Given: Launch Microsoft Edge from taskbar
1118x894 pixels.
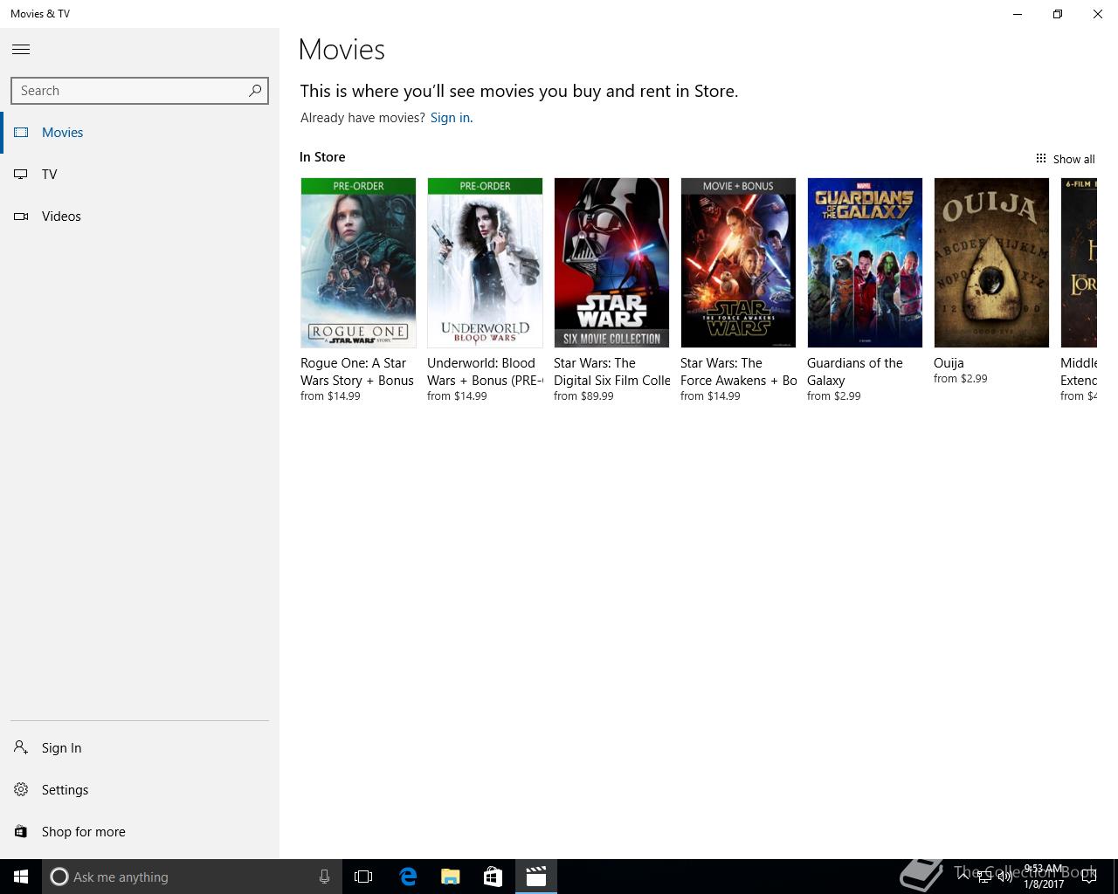Looking at the screenshot, I should (408, 877).
